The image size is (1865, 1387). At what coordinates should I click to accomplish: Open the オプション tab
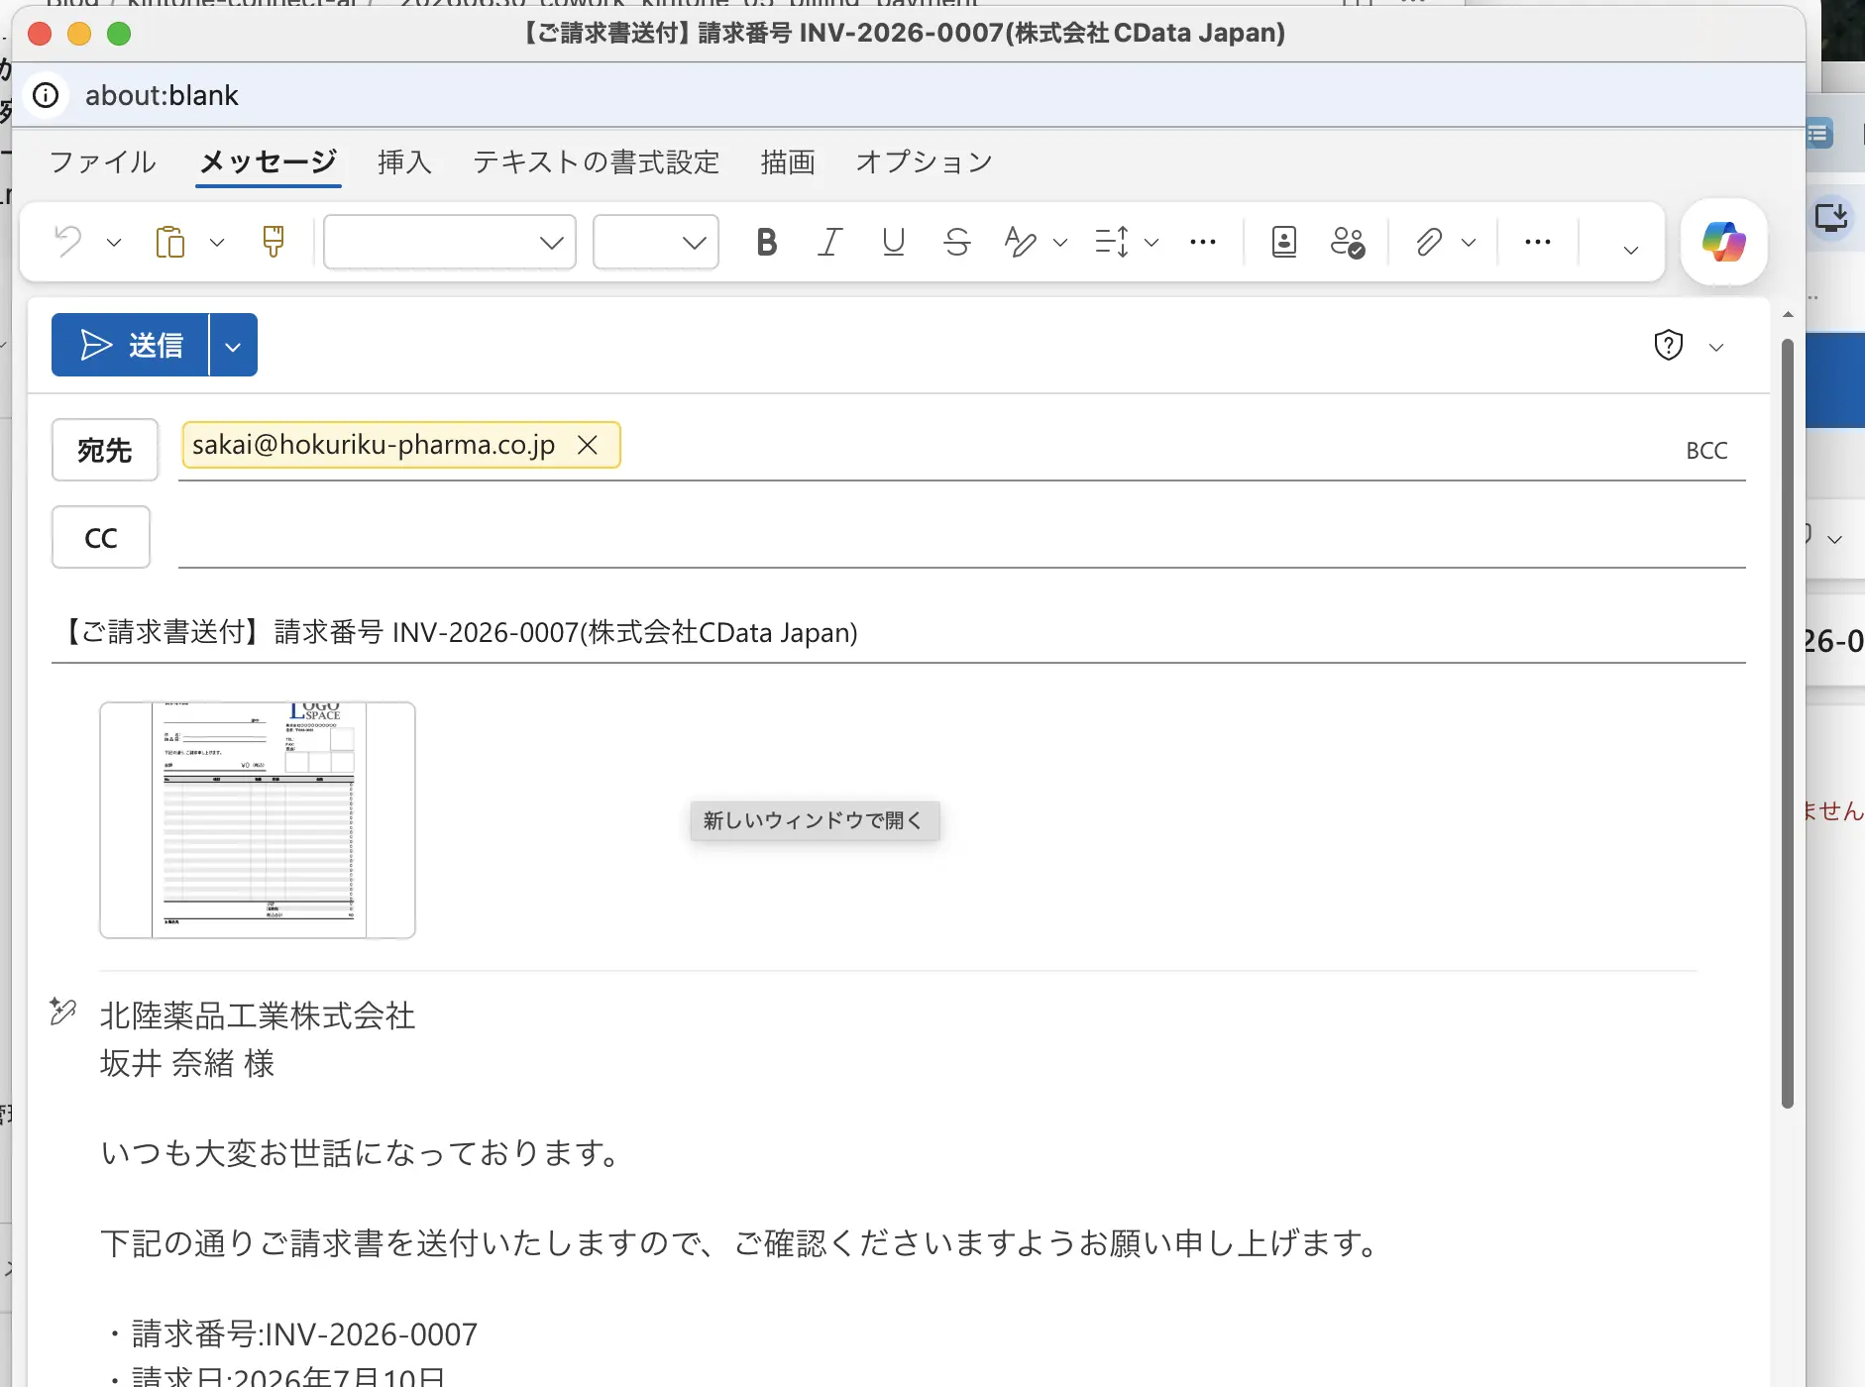point(924,161)
